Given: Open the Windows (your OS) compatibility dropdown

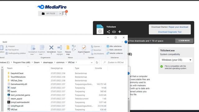Looking at the screenshot, I should (176, 60).
